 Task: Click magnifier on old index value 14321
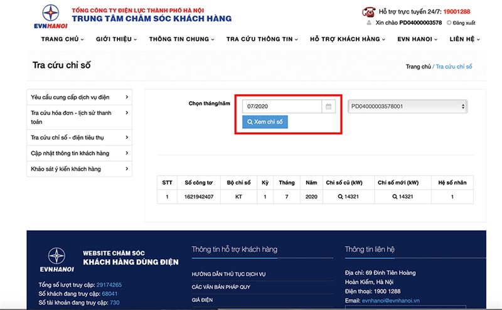(x=339, y=196)
